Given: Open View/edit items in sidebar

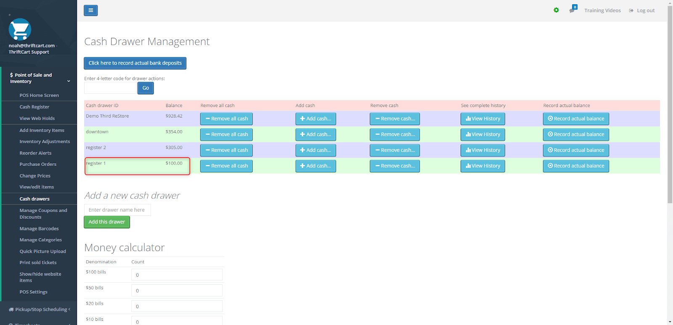Looking at the screenshot, I should (x=37, y=187).
